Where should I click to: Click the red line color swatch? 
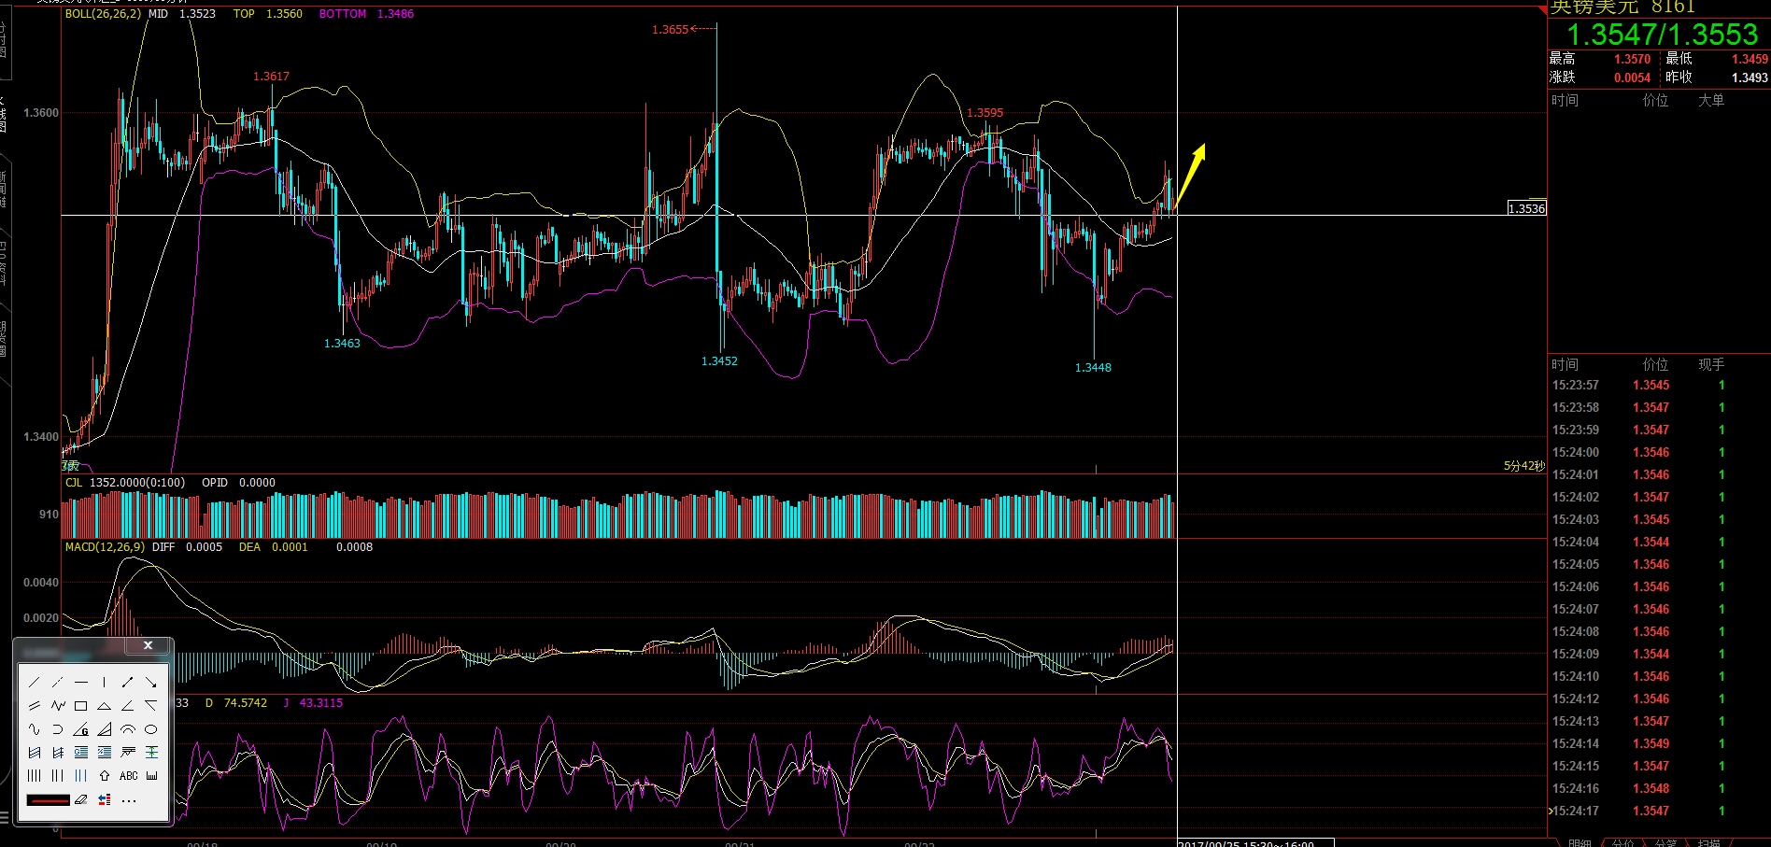point(49,799)
